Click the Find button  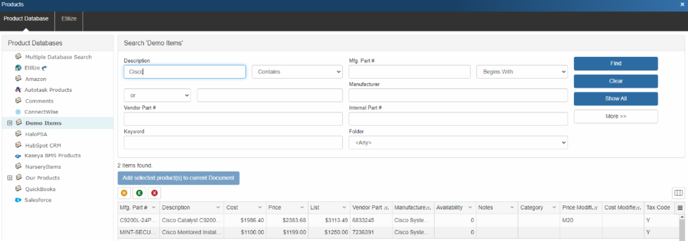click(616, 64)
